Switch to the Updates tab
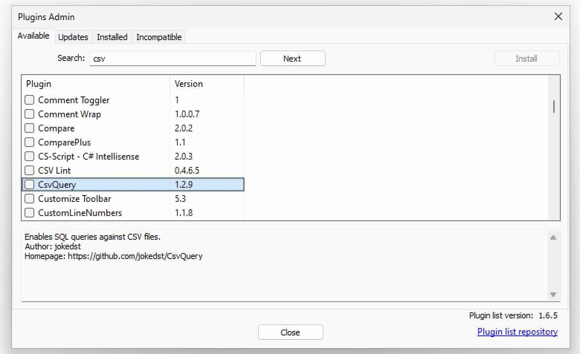The width and height of the screenshot is (580, 354). (73, 37)
